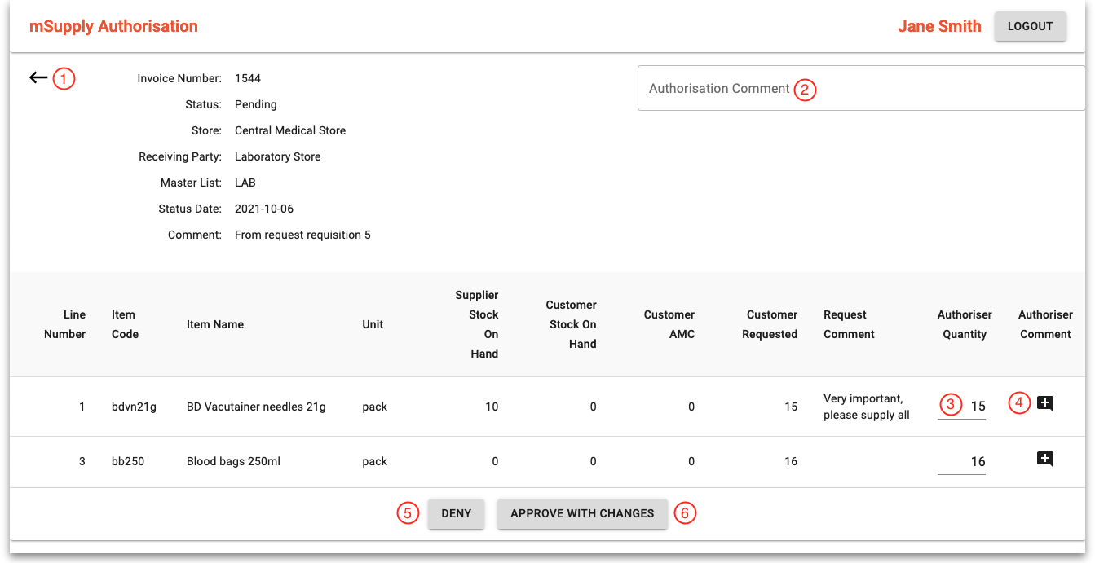Select the Blood bags 250ml item name
The image size is (1095, 563).
pos(233,461)
